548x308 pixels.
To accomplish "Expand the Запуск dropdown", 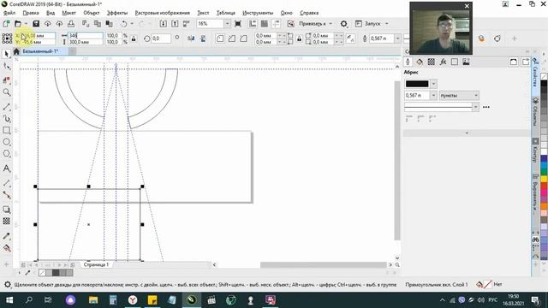I will 386,24.
